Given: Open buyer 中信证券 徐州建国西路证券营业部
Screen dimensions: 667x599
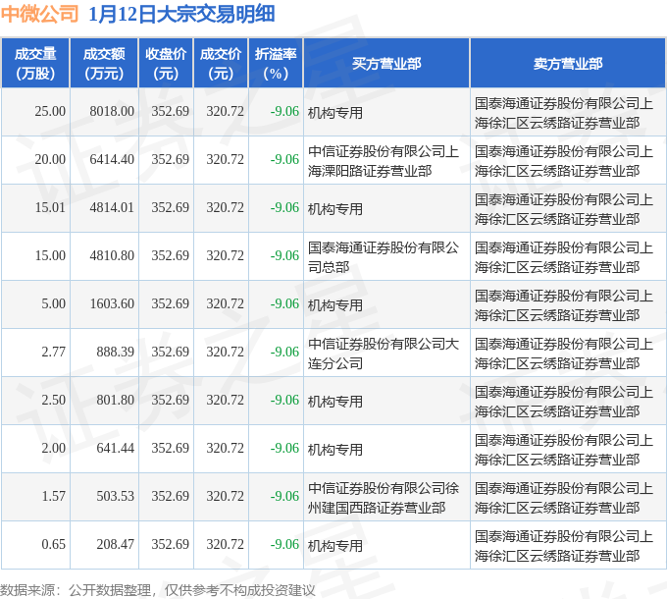Looking at the screenshot, I should tap(383, 497).
